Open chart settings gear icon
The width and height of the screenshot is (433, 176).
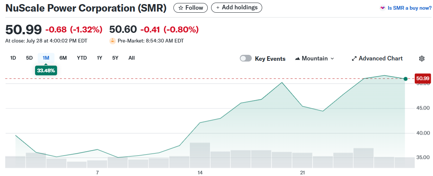point(421,58)
